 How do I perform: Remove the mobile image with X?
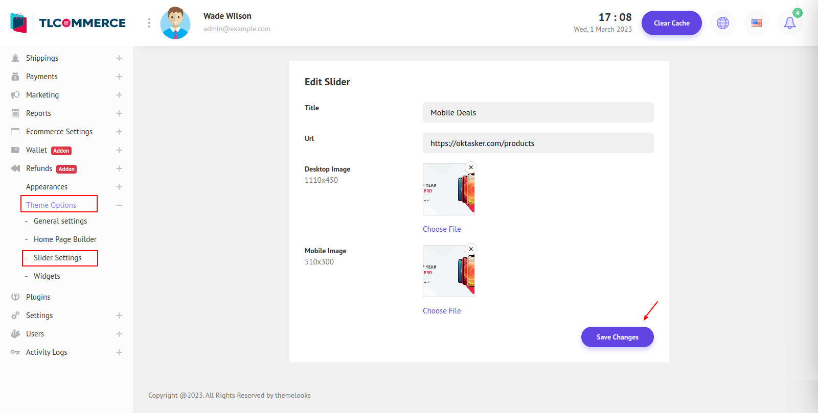coord(471,249)
